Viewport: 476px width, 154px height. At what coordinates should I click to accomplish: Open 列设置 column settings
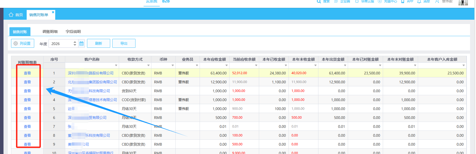tap(23, 43)
